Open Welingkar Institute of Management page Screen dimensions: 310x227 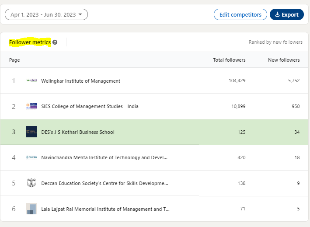point(80,81)
